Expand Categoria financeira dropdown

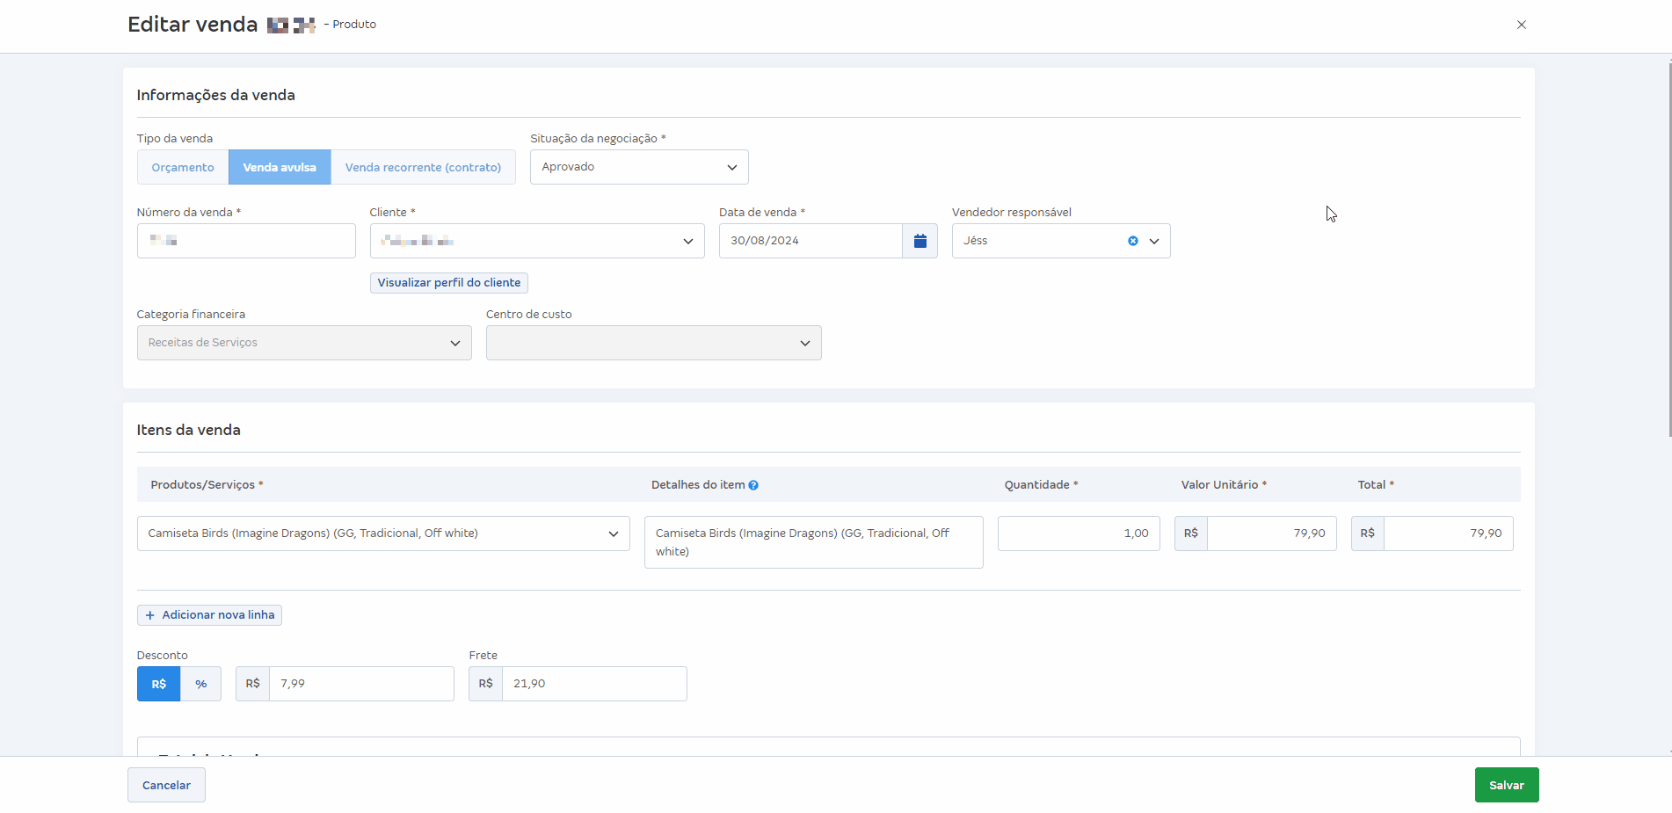point(304,343)
